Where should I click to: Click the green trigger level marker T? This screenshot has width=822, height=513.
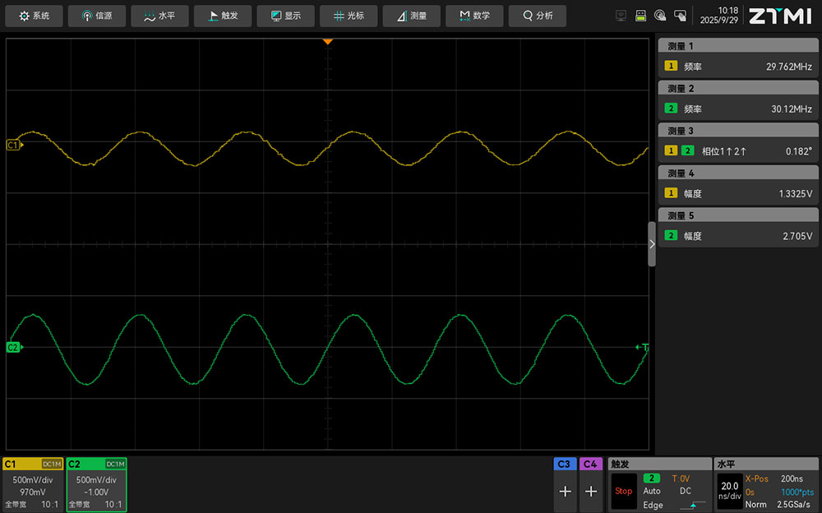(x=643, y=348)
